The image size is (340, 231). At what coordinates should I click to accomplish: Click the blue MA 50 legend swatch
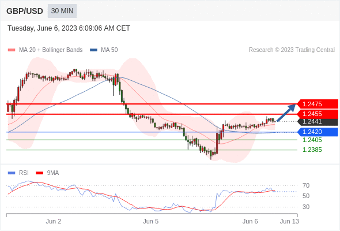click(93, 50)
